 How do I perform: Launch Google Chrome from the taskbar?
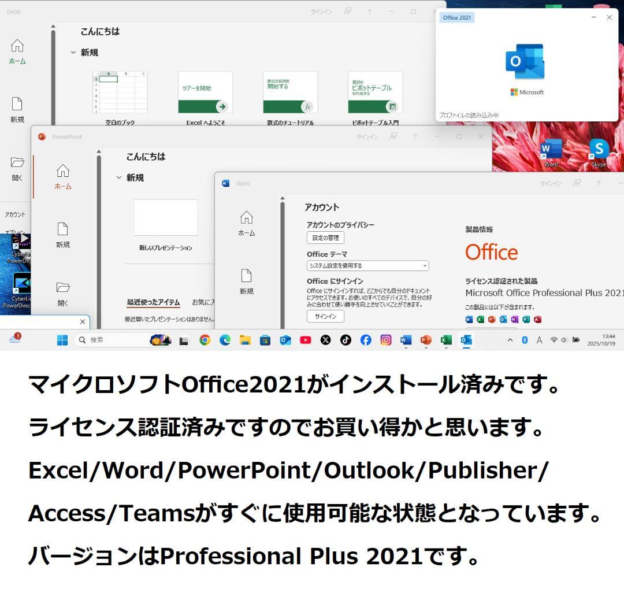click(205, 340)
